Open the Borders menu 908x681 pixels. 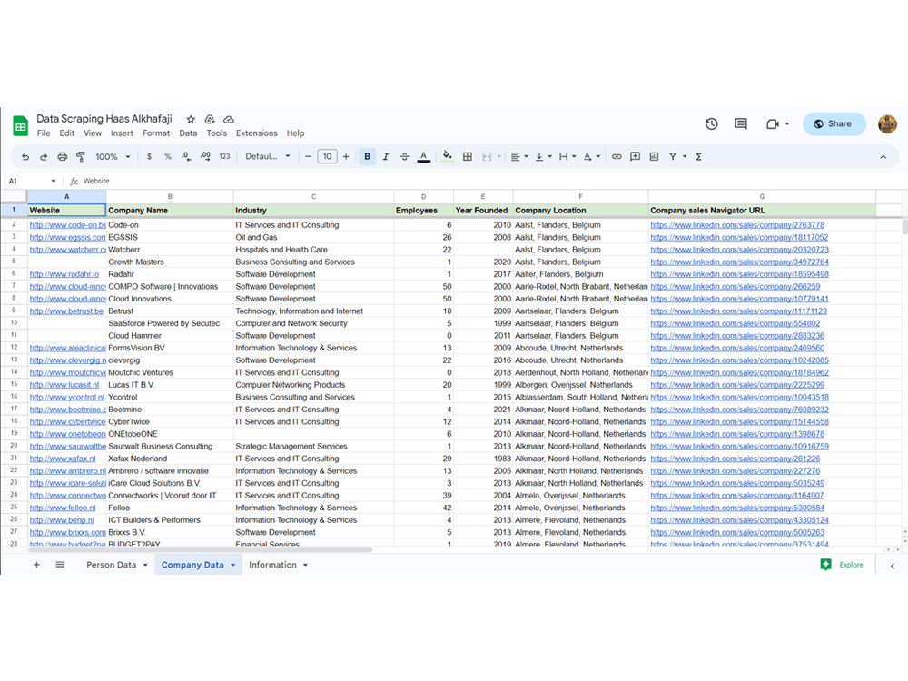tap(467, 156)
